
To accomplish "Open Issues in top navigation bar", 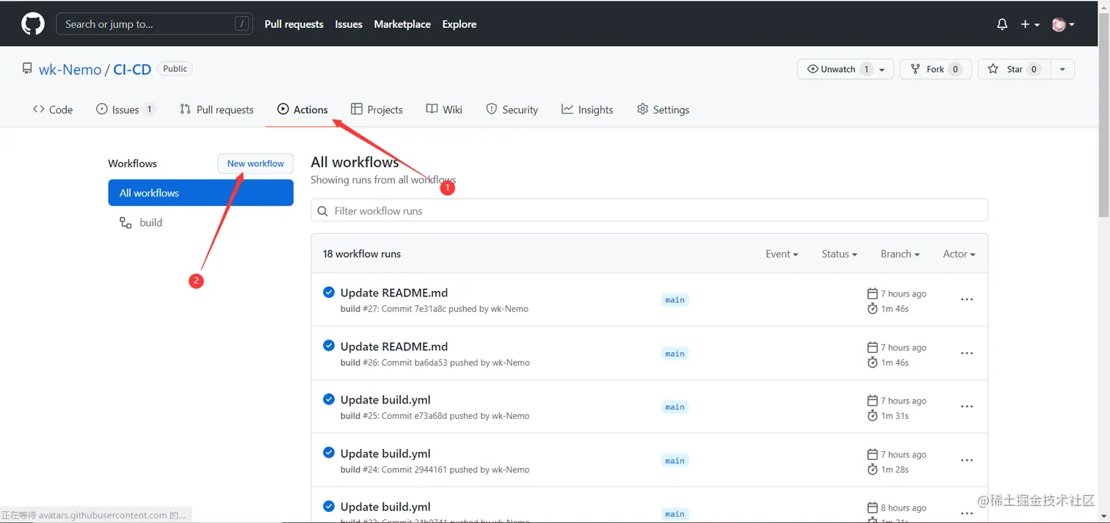I will tap(349, 24).
